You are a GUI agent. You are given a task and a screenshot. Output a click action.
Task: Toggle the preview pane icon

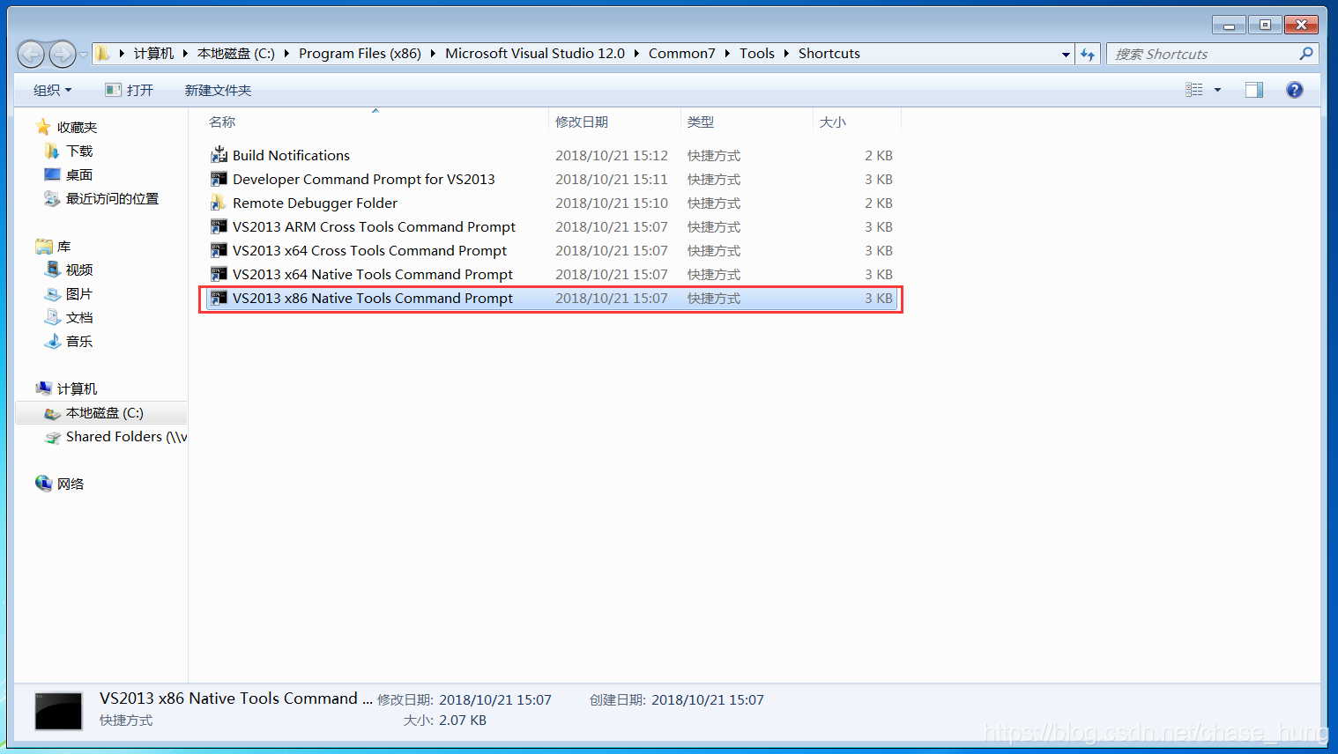pyautogui.click(x=1254, y=90)
